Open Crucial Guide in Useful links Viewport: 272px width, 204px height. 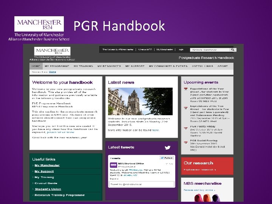[x=46, y=183]
